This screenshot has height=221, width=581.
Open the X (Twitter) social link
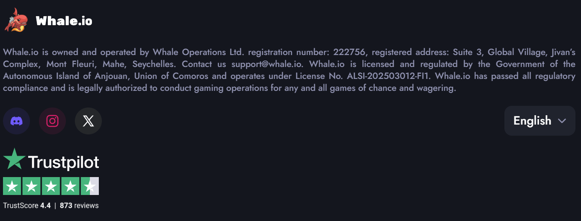(x=88, y=121)
